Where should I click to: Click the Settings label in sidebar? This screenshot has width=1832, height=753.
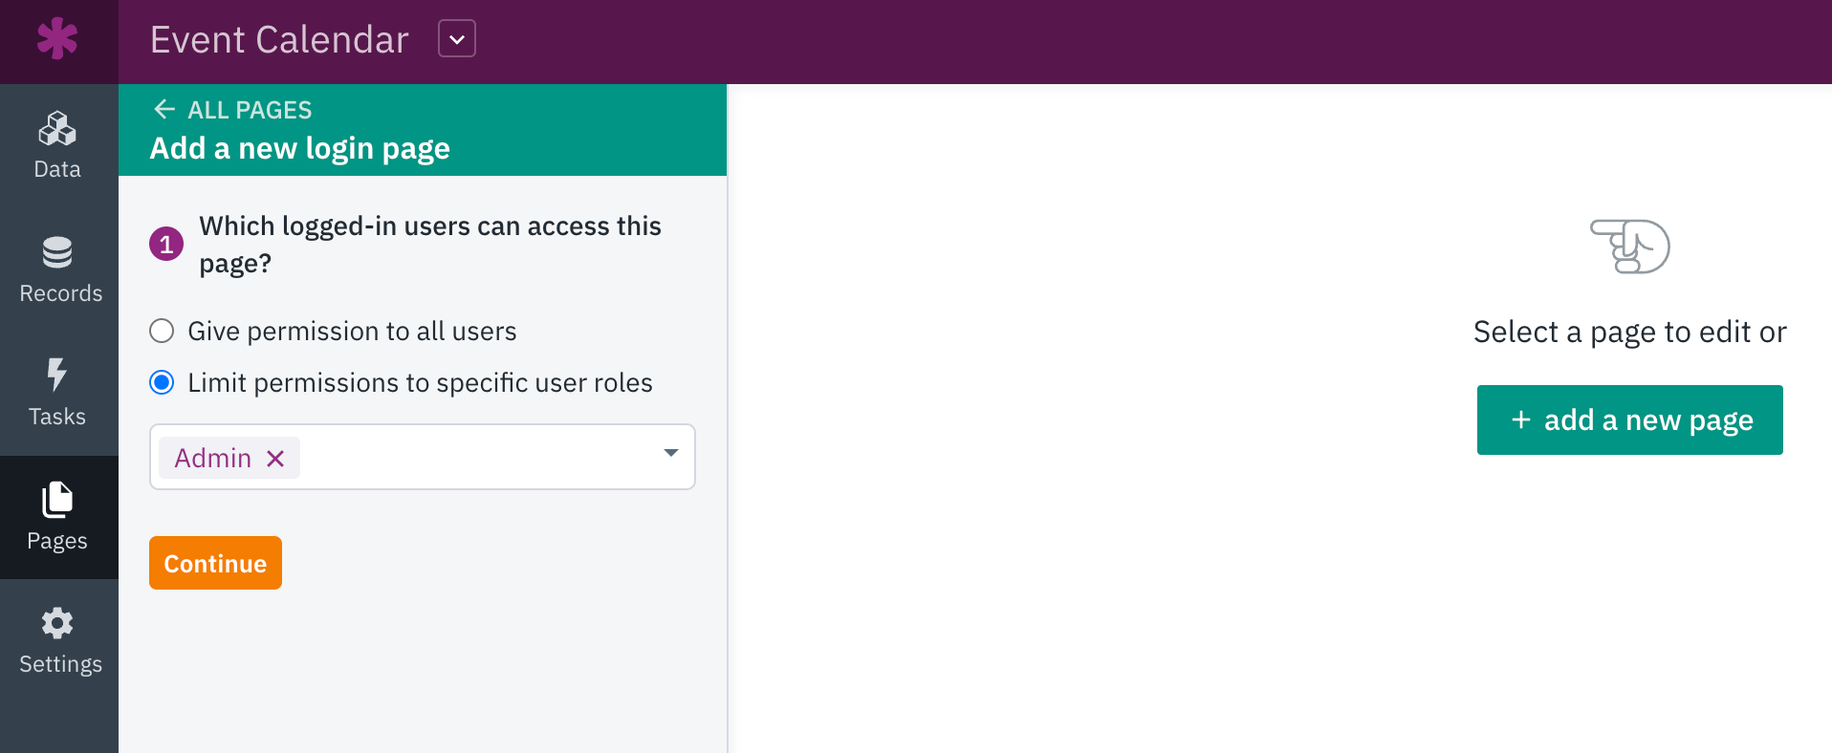tap(61, 664)
